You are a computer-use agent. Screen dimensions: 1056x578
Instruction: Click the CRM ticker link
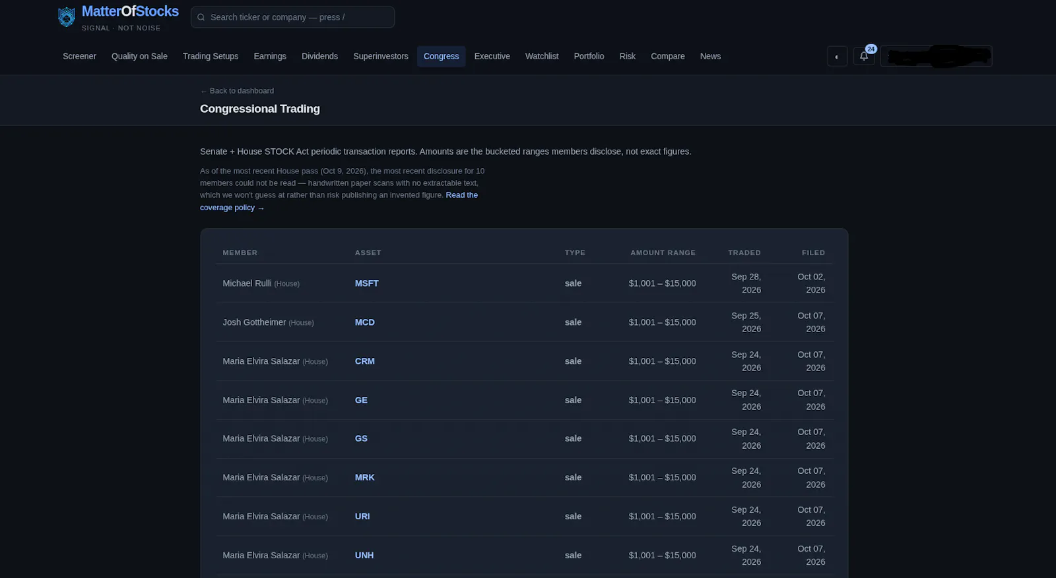(364, 361)
